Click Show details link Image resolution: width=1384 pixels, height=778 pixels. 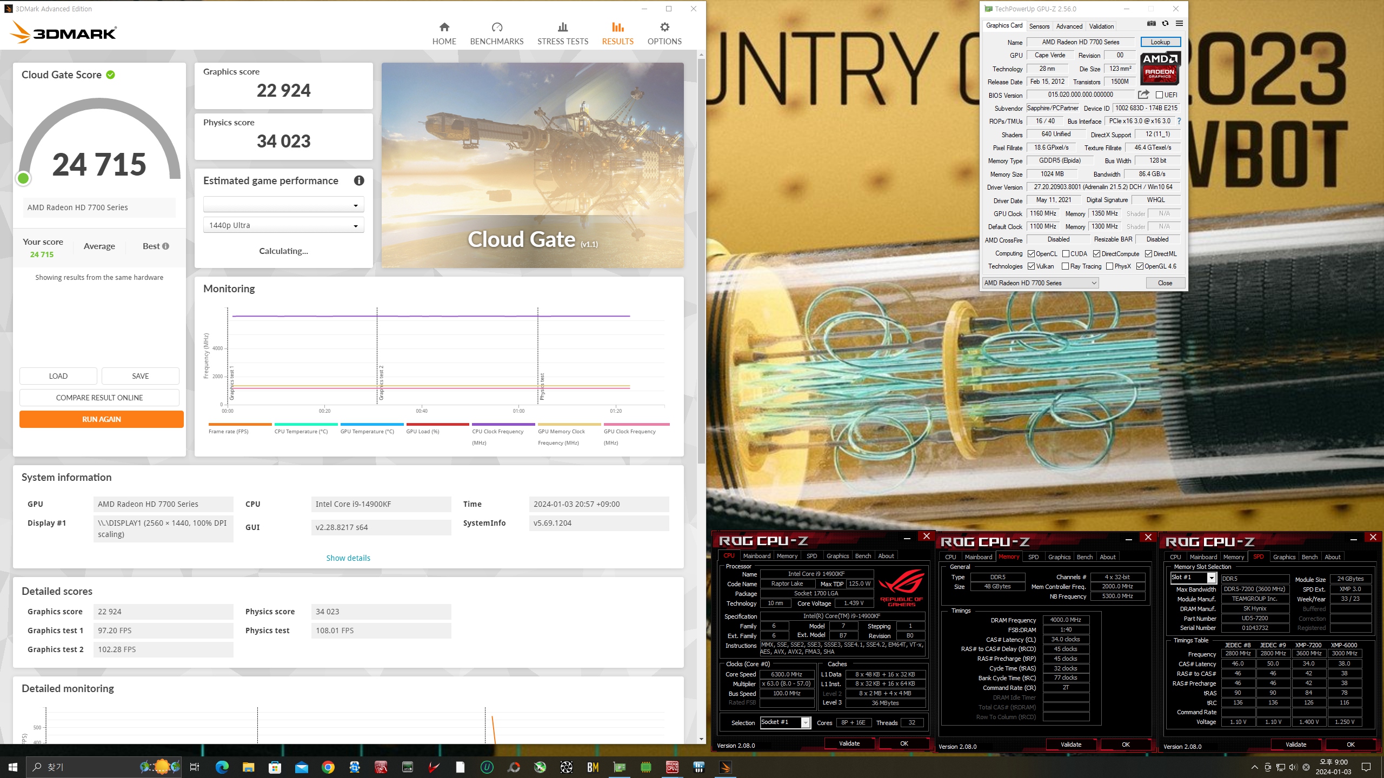[x=348, y=558]
